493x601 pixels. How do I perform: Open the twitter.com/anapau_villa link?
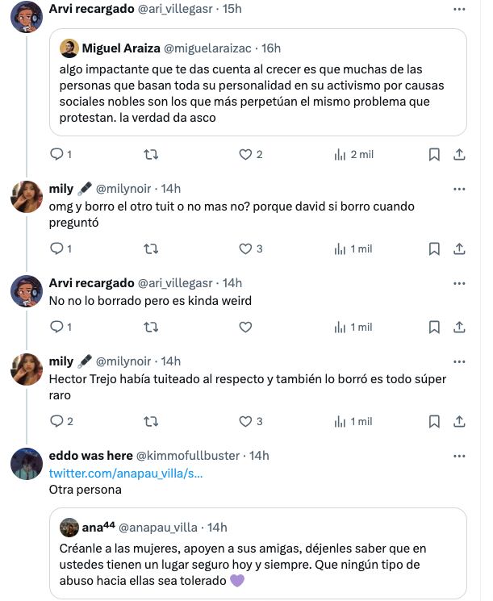(x=126, y=473)
